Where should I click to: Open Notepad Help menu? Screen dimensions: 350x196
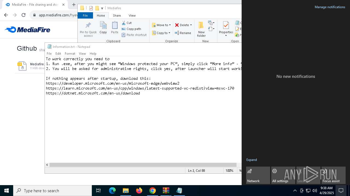(93, 54)
